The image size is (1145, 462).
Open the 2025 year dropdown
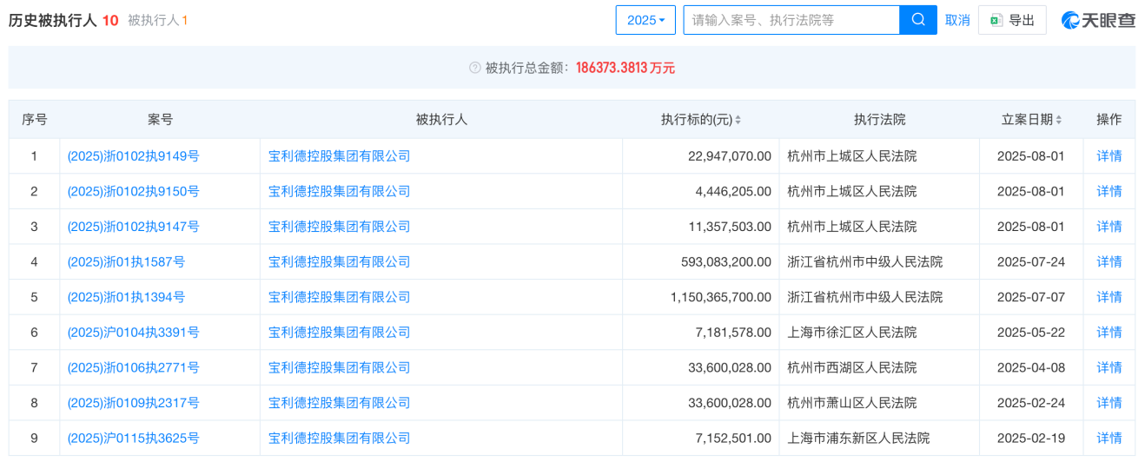coord(645,20)
